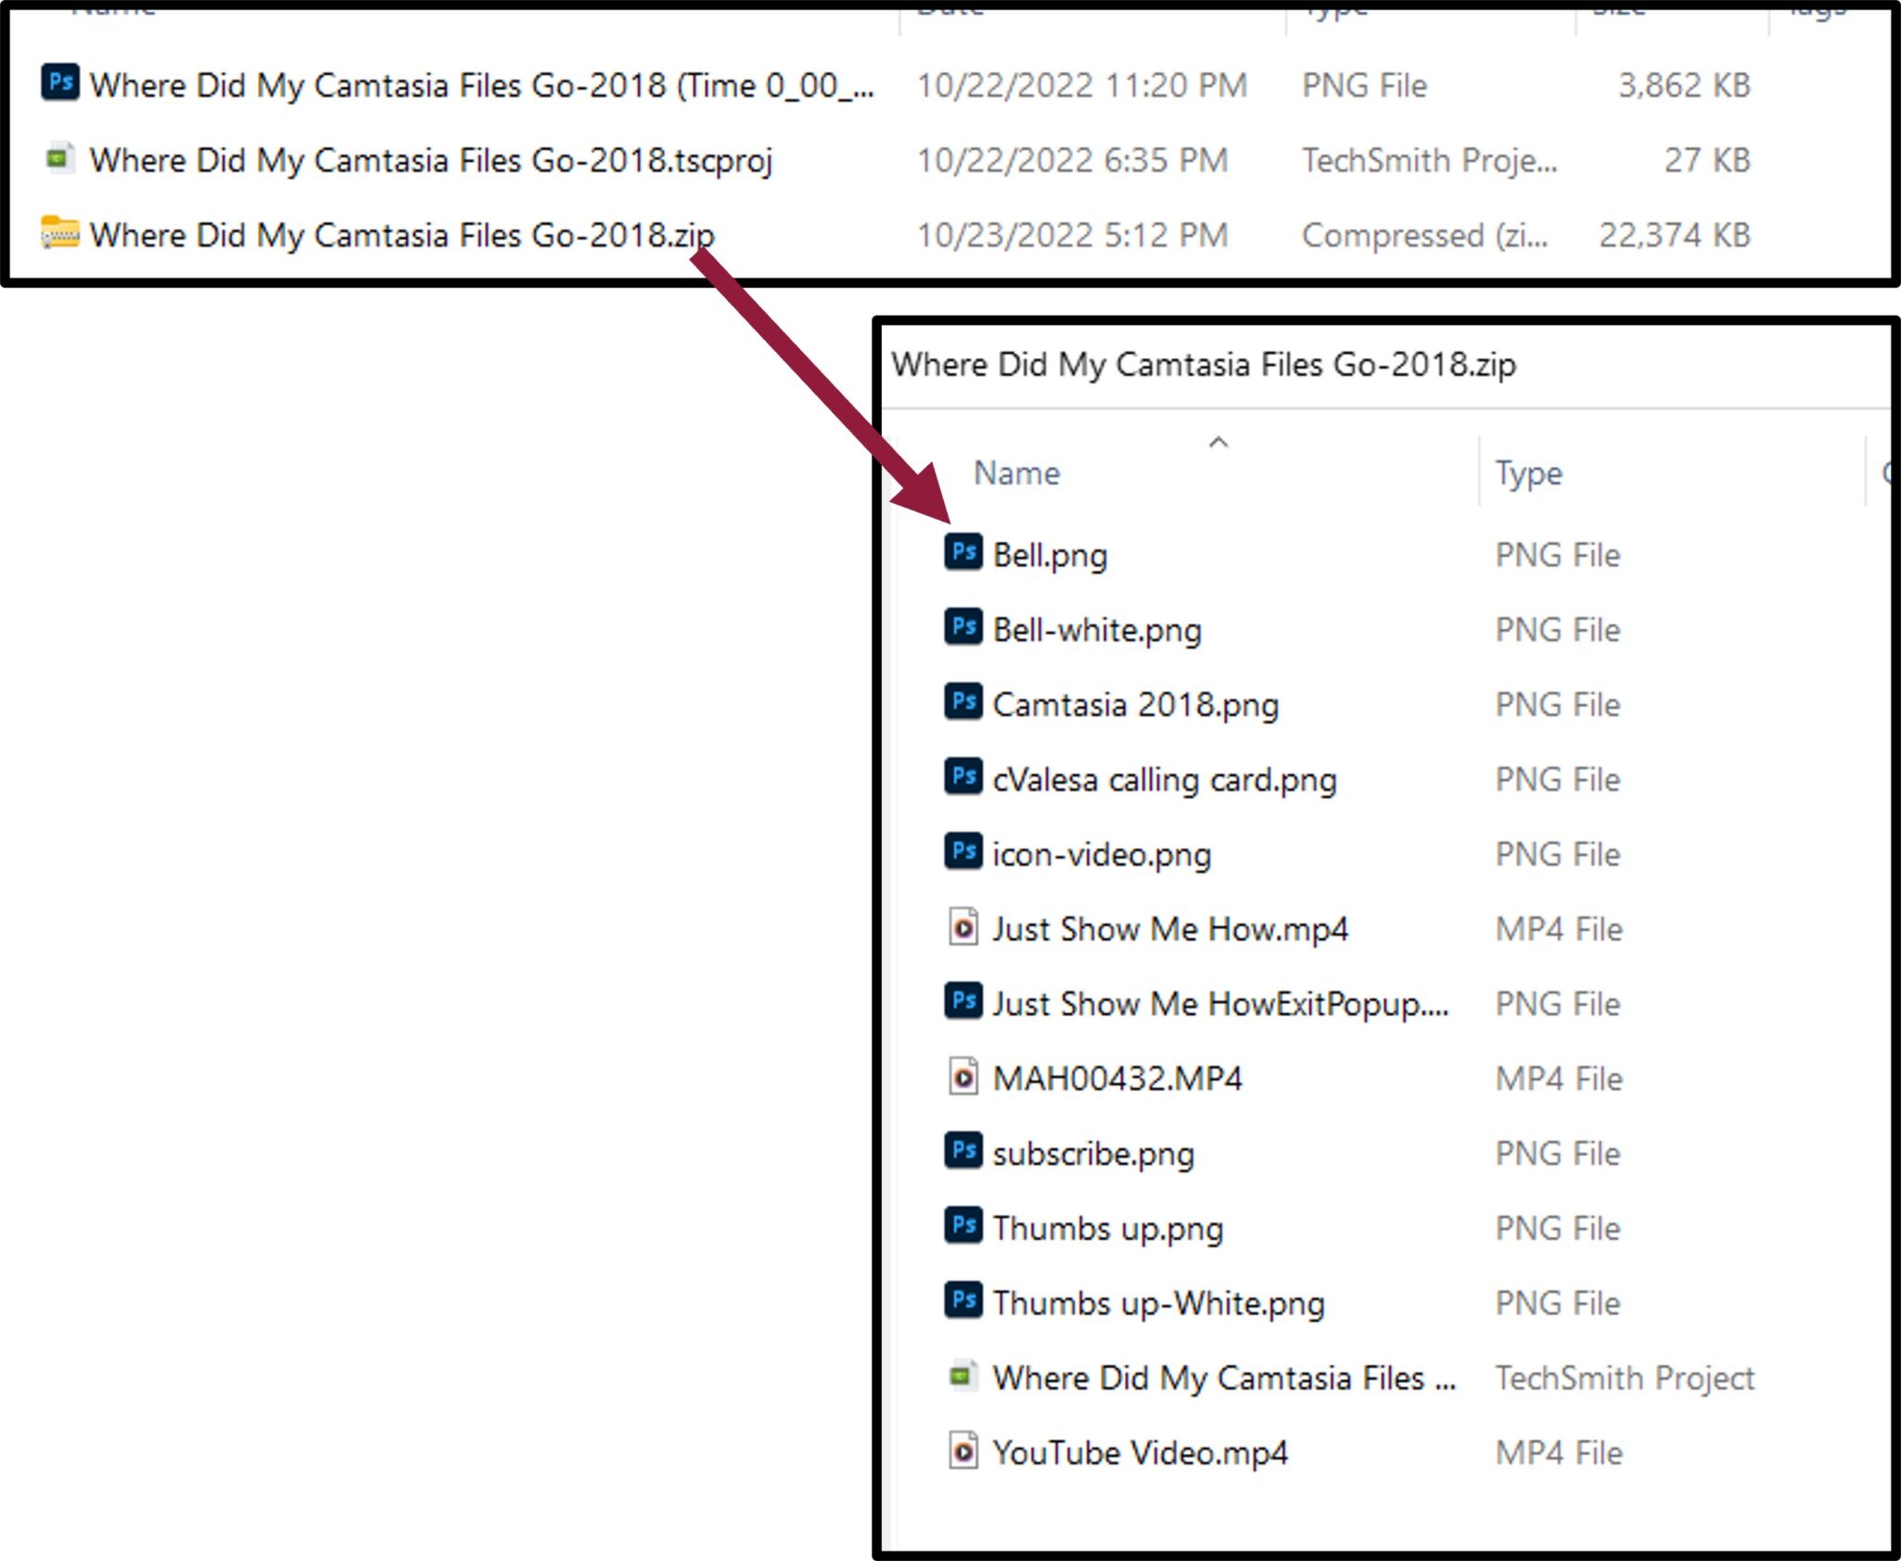Click the MP4 icon next to Just Show Me How.mp4

(963, 927)
